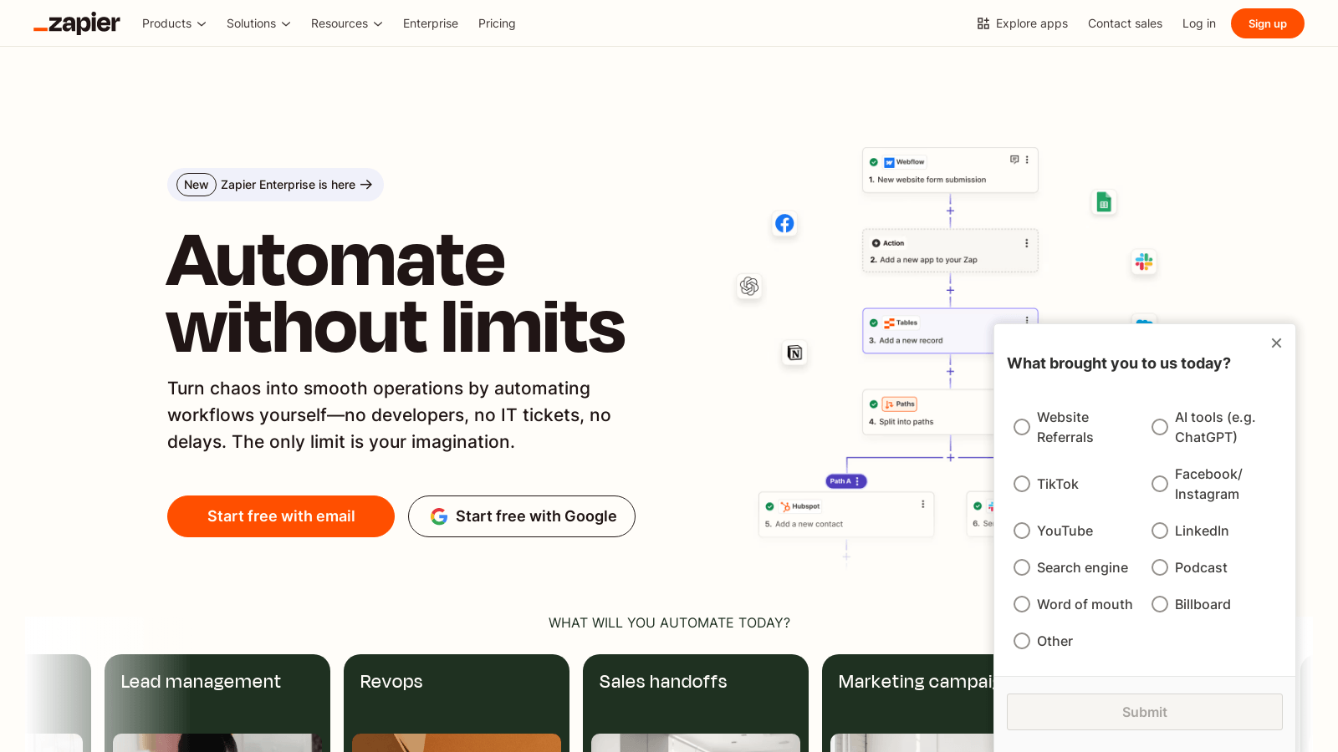Click the Sign up button
Screen dimensions: 1338x752
click(x=1267, y=23)
